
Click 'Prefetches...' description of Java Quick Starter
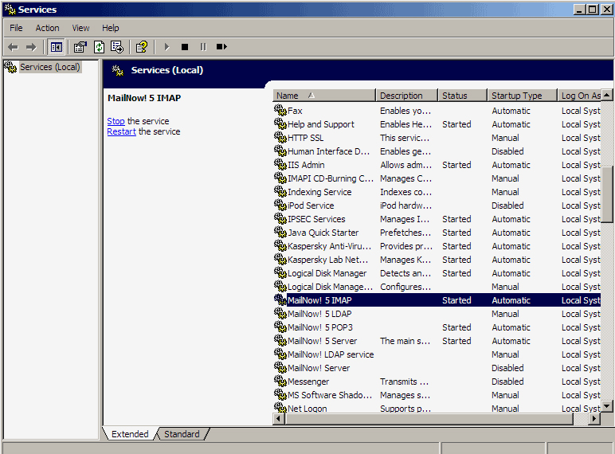405,233
